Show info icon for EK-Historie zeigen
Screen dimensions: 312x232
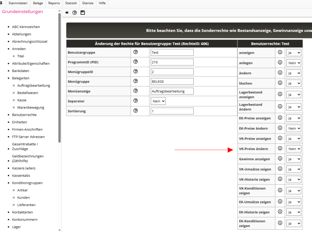tap(280, 212)
